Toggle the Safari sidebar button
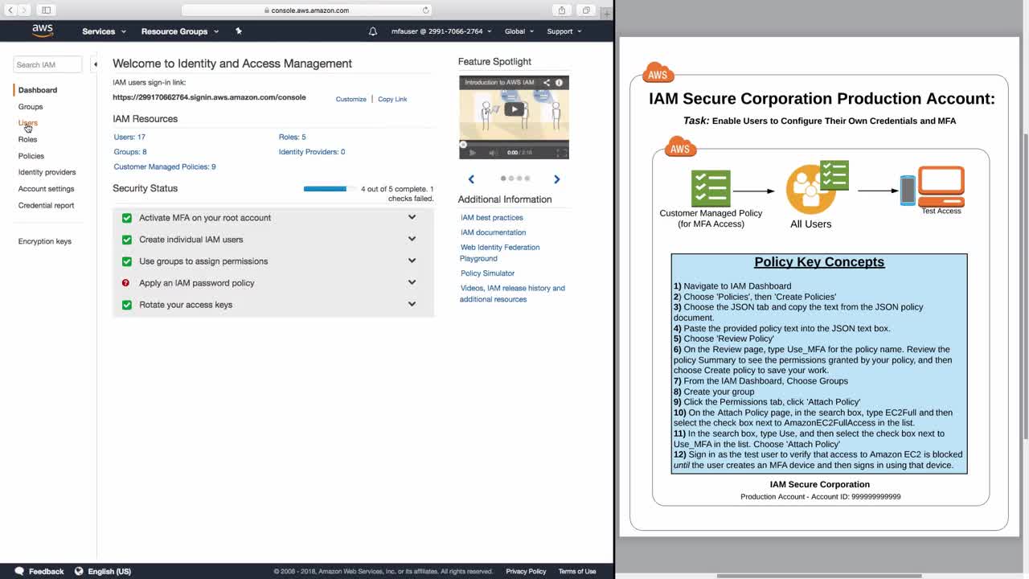 46,10
